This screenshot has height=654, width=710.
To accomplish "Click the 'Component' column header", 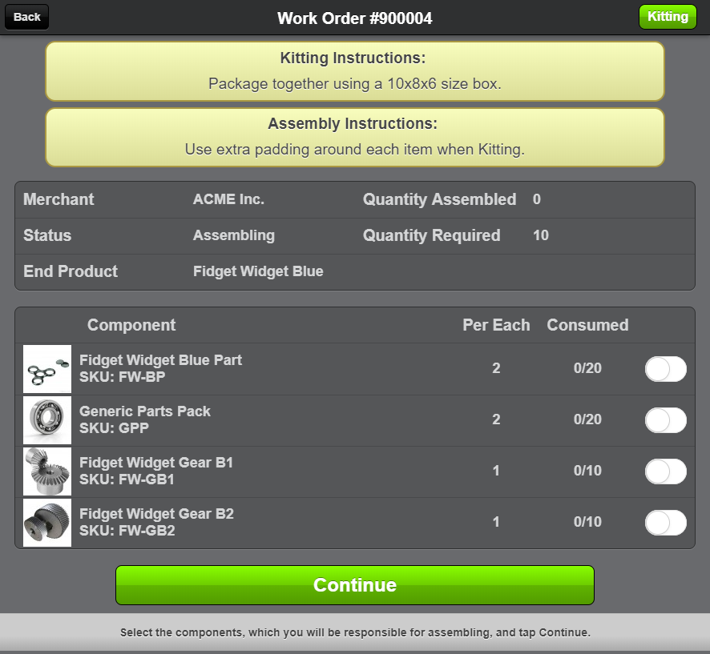I will [131, 325].
